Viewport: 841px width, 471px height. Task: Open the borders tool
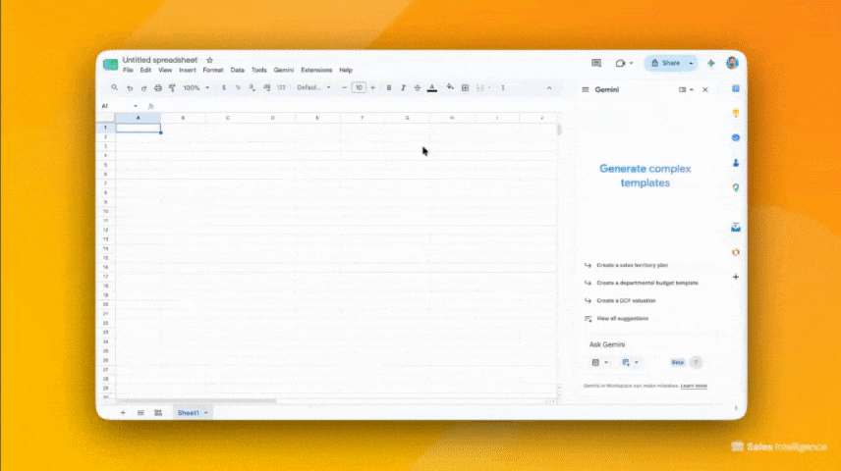pyautogui.click(x=465, y=88)
